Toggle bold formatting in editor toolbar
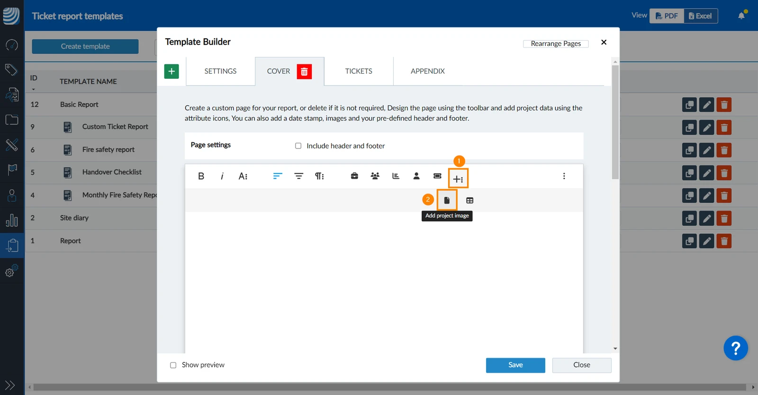The width and height of the screenshot is (758, 395). pos(201,176)
